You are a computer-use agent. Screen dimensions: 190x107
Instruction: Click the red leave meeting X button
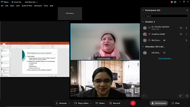[133, 103]
